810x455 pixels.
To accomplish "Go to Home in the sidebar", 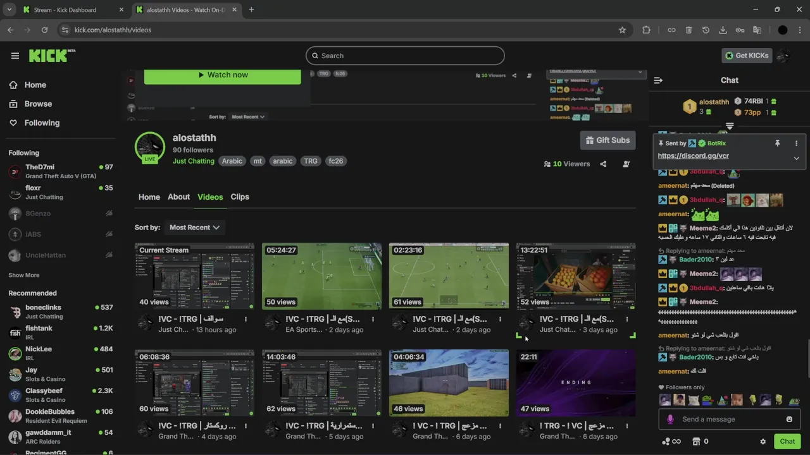I will [35, 85].
